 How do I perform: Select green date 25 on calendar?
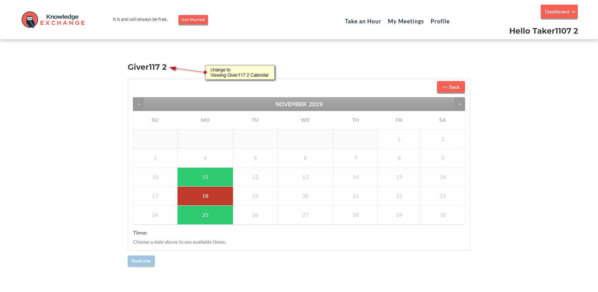[x=205, y=215]
